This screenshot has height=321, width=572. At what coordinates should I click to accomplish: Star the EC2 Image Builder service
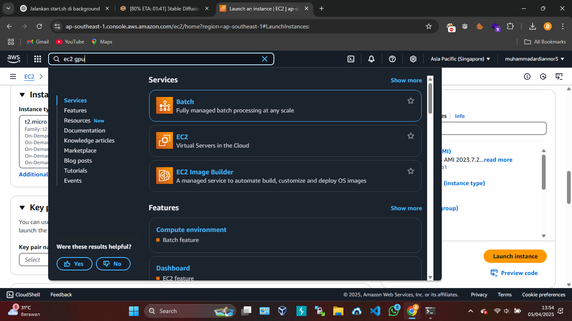411,171
